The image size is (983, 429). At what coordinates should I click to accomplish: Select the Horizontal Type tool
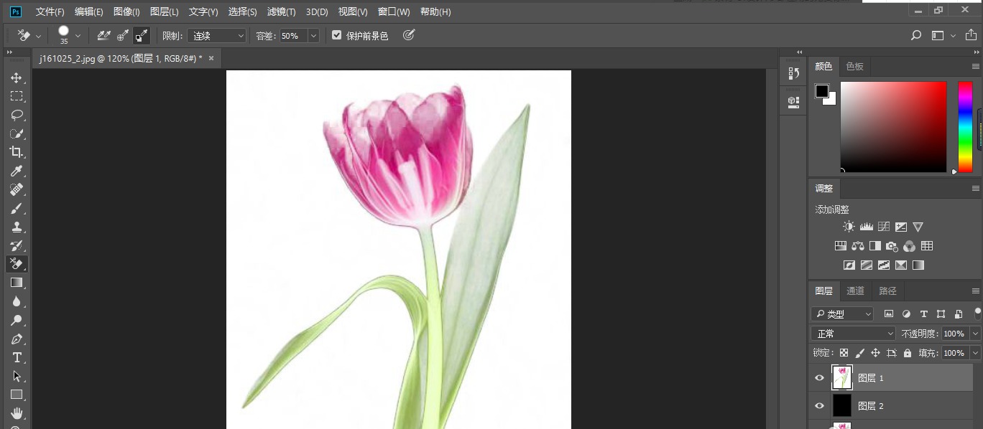click(x=17, y=358)
